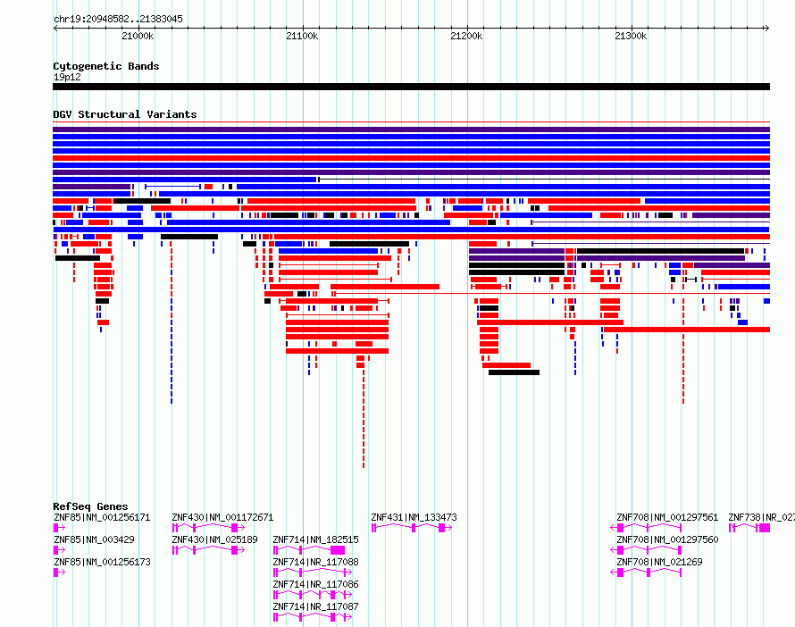Click the DGV Structural Variants track title

125,114
